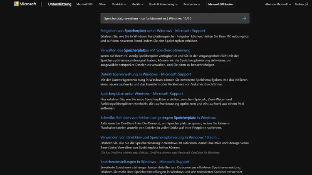Click the 'Gilt für: OneDrive' note
The height and width of the screenshot is (175, 312).
[160, 153]
